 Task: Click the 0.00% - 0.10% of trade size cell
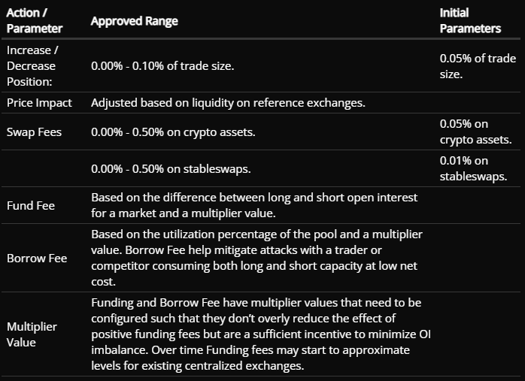(x=162, y=66)
